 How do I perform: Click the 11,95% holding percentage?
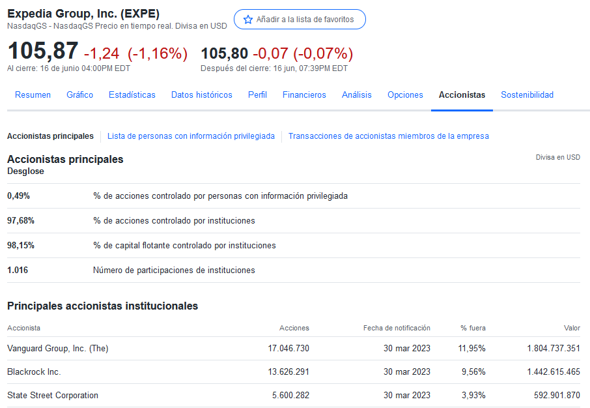pos(472,349)
